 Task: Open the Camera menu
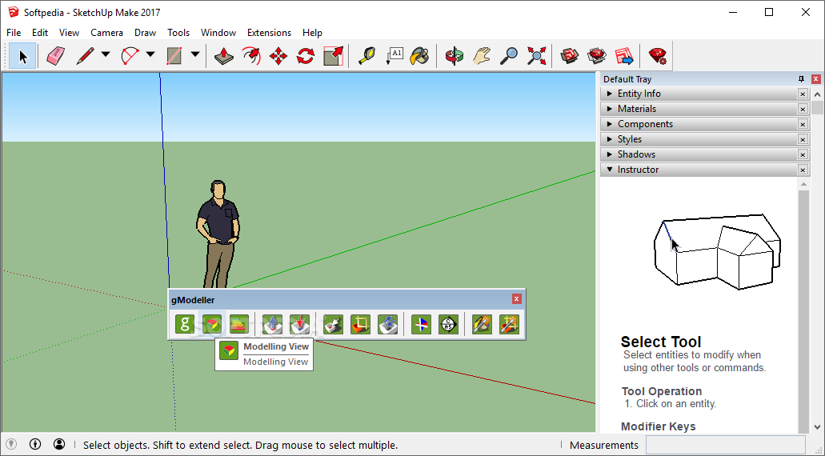[106, 33]
